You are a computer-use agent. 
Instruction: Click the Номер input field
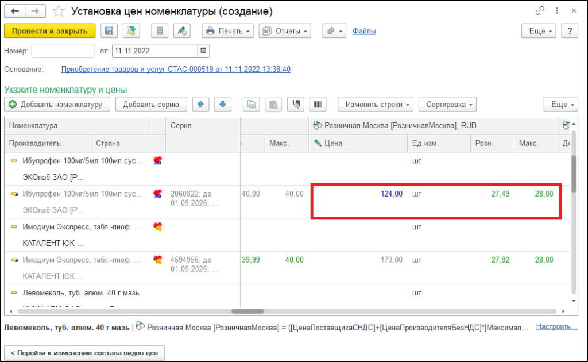(x=63, y=51)
